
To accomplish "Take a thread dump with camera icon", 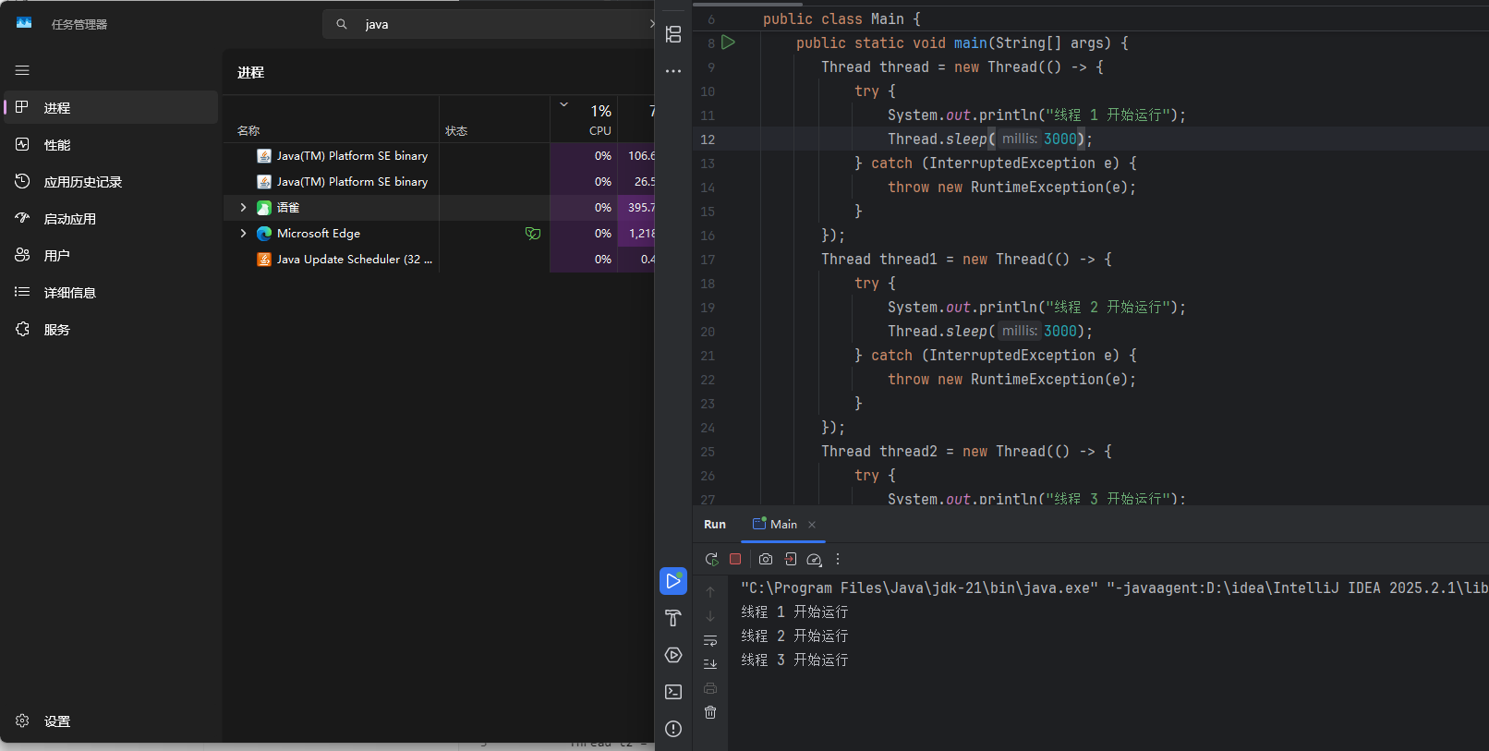I will [766, 559].
